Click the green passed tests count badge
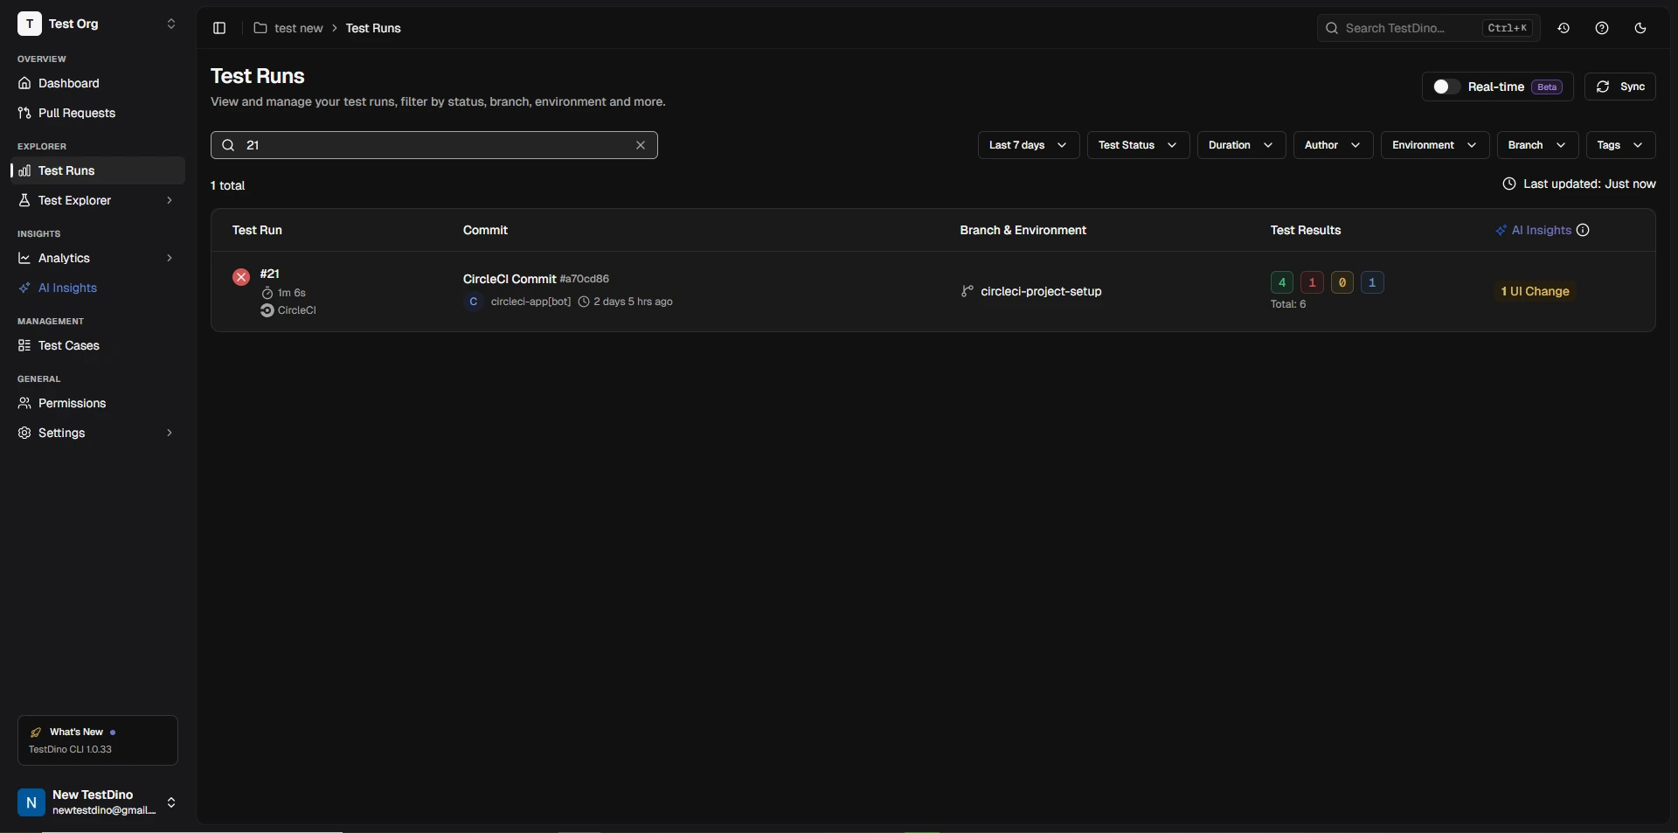The image size is (1678, 833). 1280,282
